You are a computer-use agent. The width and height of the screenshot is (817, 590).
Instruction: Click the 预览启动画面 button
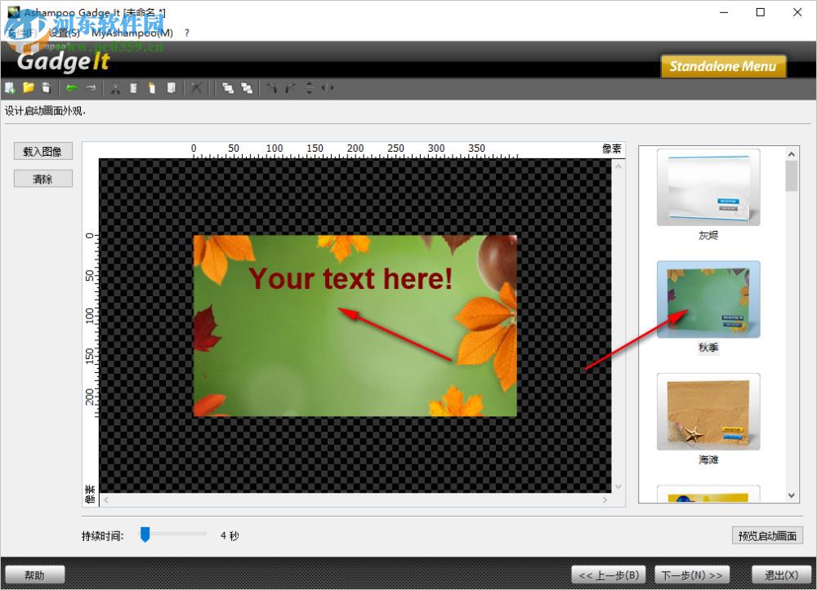[x=767, y=536]
